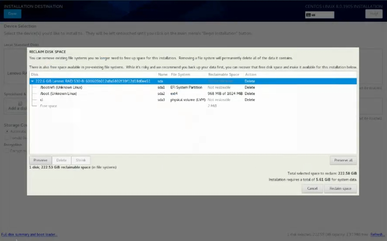Image resolution: width=387 pixels, height=241 pixels.
Task: Select the /boot/efi (Unknown Linux) partition row
Action: tap(61, 87)
